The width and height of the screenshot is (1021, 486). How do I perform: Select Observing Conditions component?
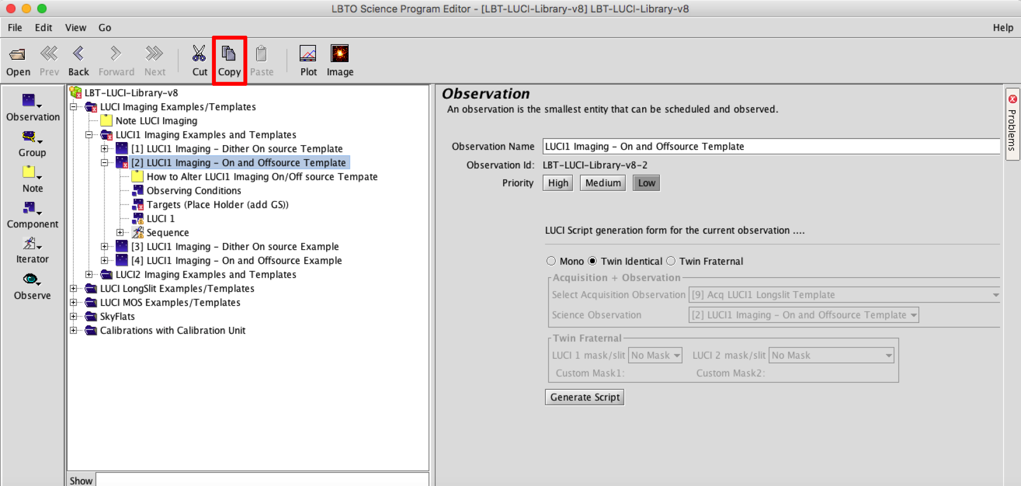(x=193, y=190)
